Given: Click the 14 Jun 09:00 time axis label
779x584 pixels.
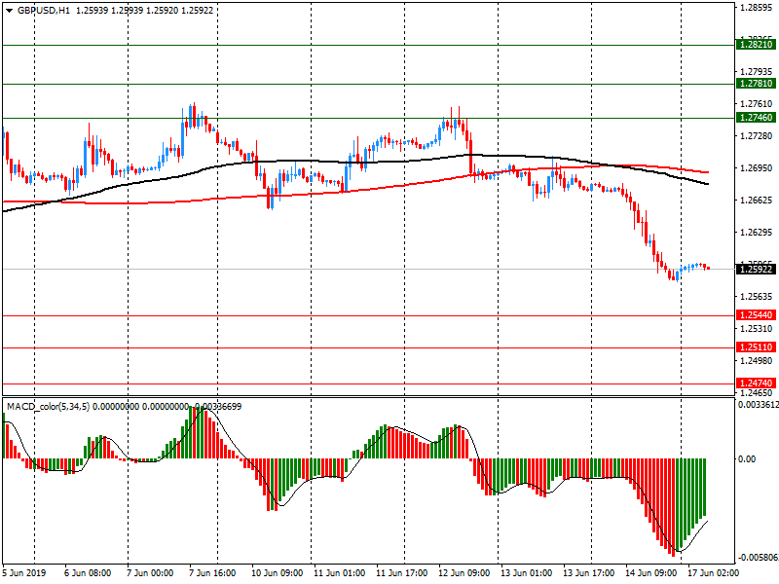Looking at the screenshot, I should tap(651, 573).
